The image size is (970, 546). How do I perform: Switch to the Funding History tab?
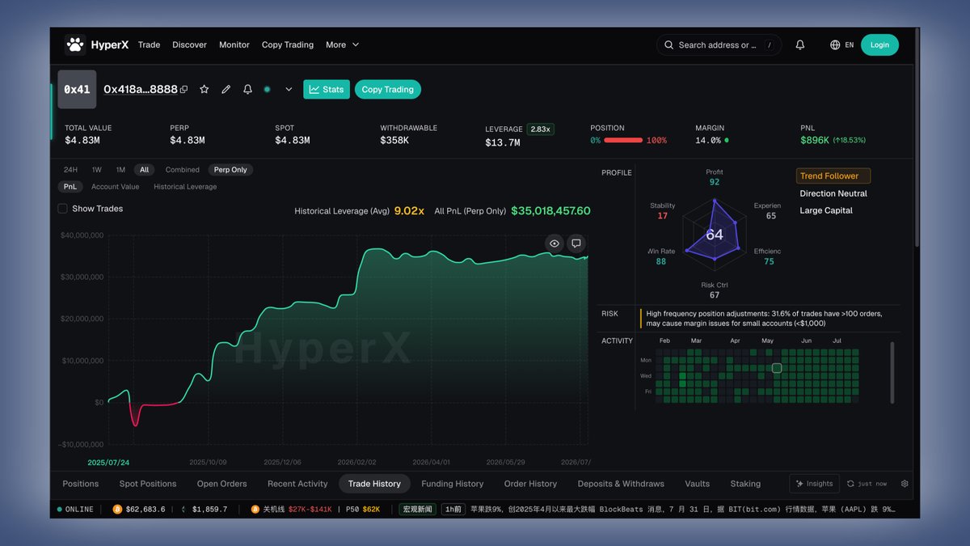click(x=453, y=484)
